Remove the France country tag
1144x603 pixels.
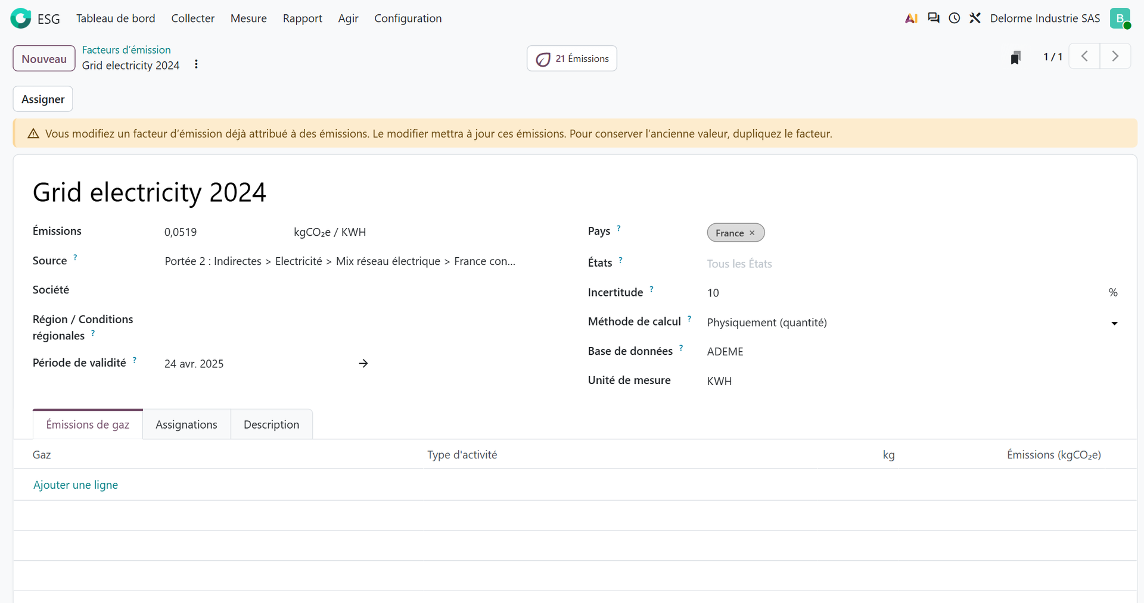752,233
